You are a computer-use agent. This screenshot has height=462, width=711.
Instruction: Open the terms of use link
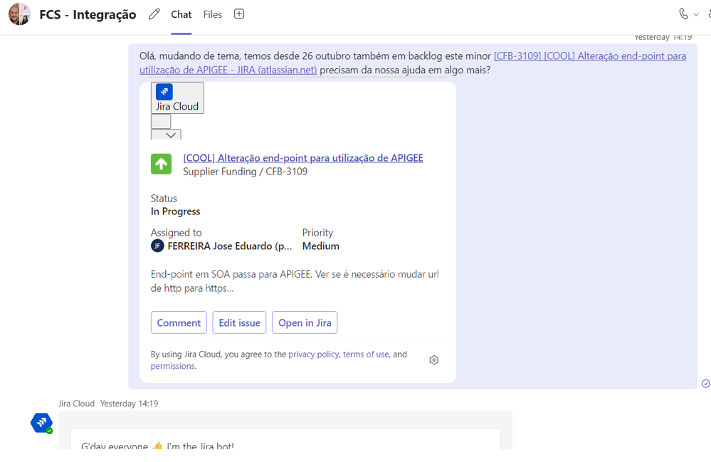point(366,354)
